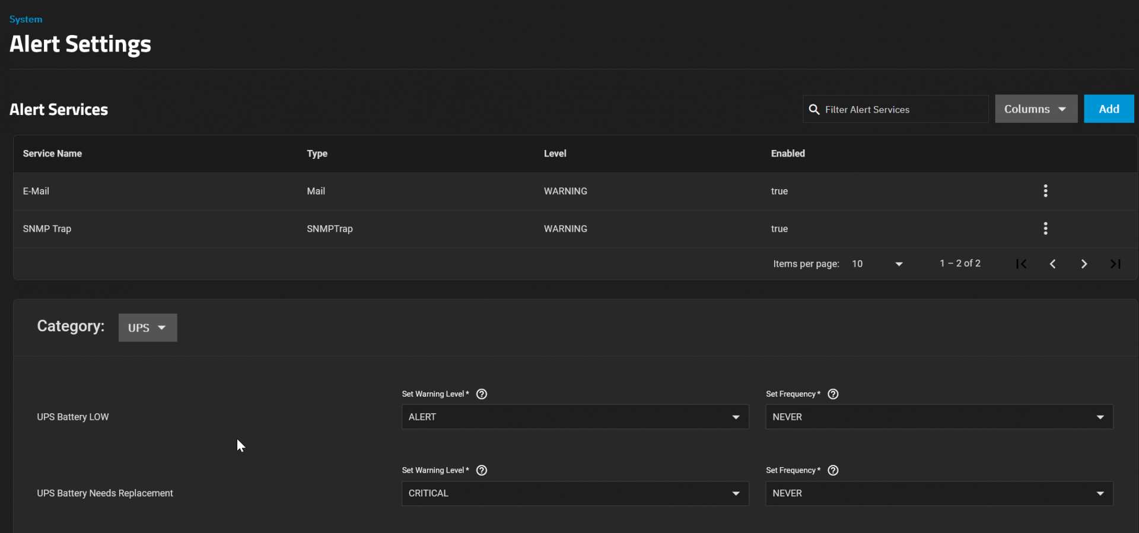Show help for Battery Needs Replacement warning level
Image resolution: width=1139 pixels, height=533 pixels.
pyautogui.click(x=482, y=470)
